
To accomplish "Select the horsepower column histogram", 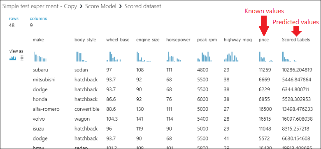I will pyautogui.click(x=174, y=57).
